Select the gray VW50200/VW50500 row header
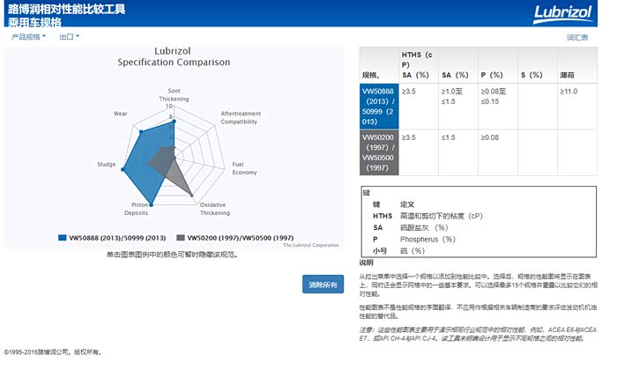617x370 pixels. coord(379,153)
